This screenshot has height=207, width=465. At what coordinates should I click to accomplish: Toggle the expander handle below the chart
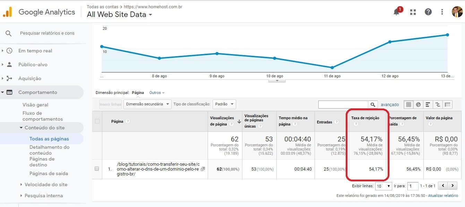tap(277, 81)
